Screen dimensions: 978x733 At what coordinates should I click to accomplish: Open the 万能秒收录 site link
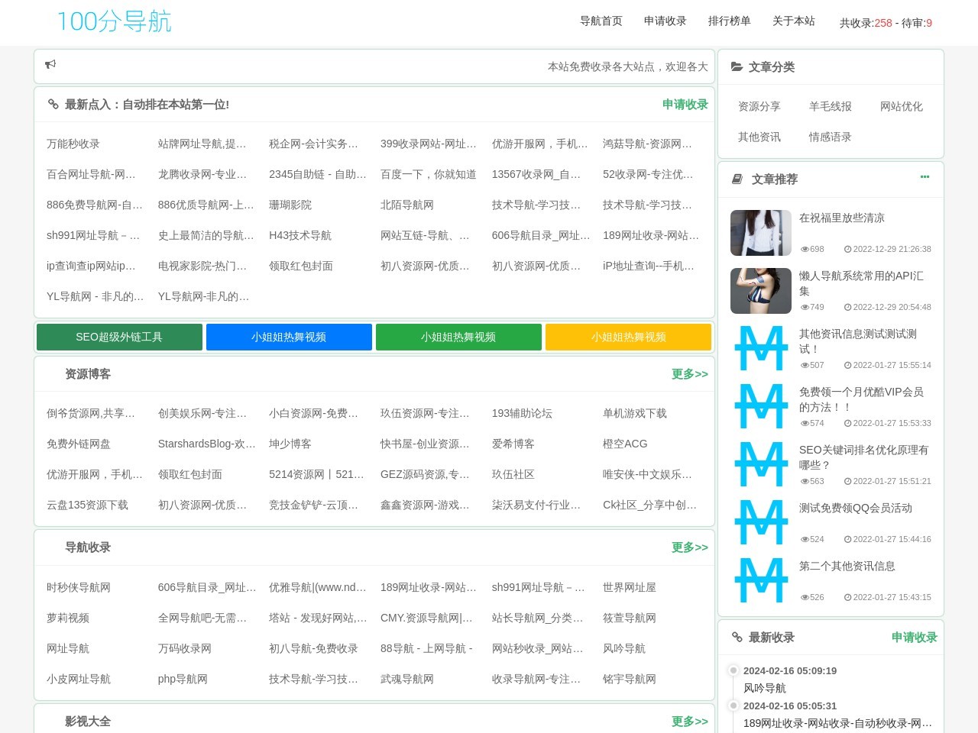tap(73, 144)
